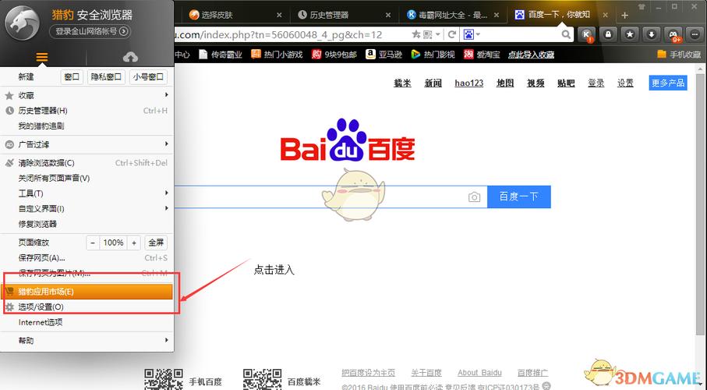
Task: Open 猎豹应用市场(E) menu item
Action: click(x=87, y=292)
